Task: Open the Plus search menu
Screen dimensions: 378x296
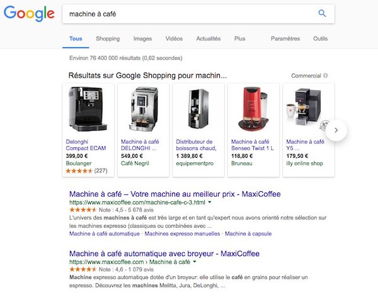Action: click(x=239, y=38)
